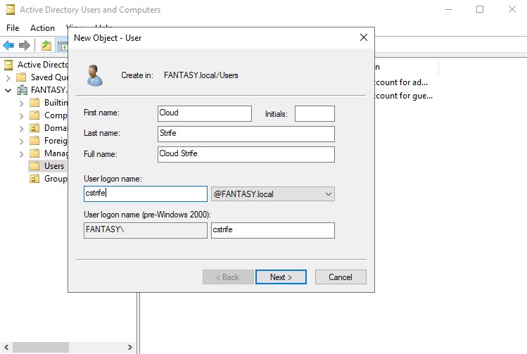Viewport: 527px width, 354px height.
Task: Expand the Domain Controllers node
Action: [22, 129]
